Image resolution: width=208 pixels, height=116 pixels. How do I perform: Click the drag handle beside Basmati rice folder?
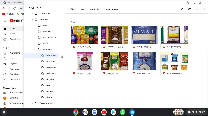click(62, 57)
